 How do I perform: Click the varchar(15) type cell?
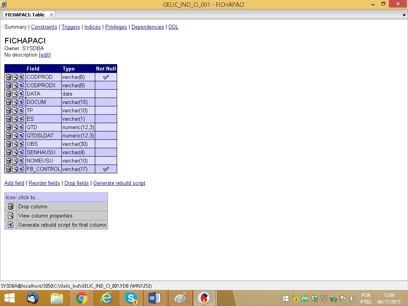tap(78, 102)
